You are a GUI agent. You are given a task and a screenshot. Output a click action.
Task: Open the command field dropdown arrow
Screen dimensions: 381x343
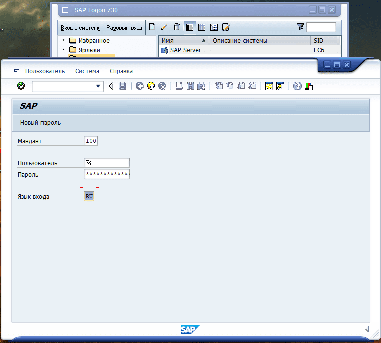coord(98,86)
